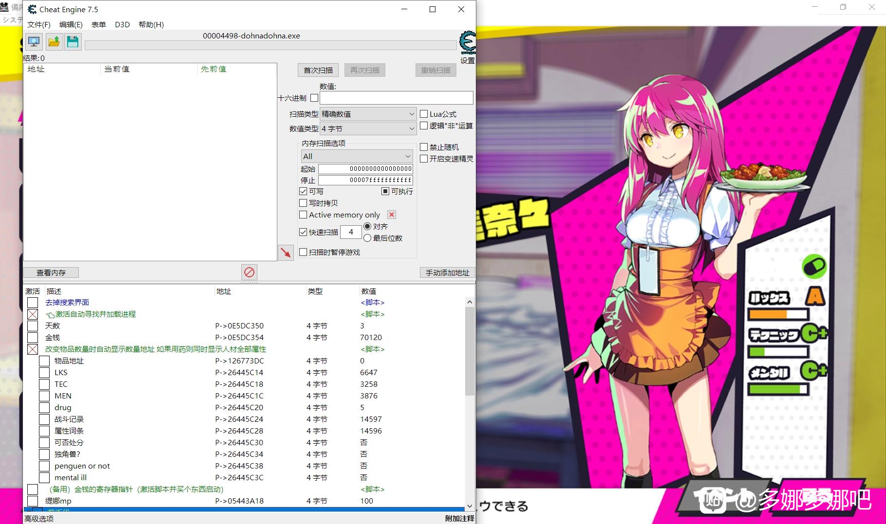Freeze the LKS entry checkbox
Viewport: 886px width, 524px height.
click(x=44, y=373)
